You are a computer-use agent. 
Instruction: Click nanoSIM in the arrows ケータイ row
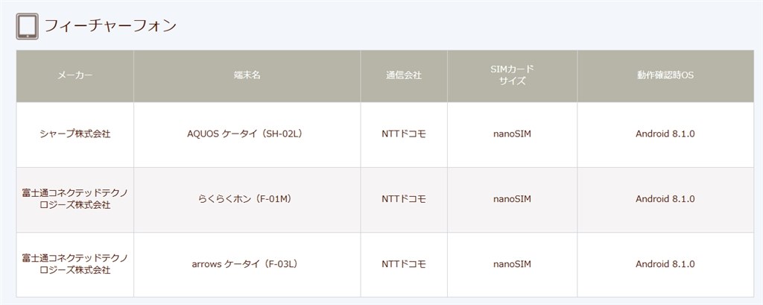pyautogui.click(x=512, y=264)
